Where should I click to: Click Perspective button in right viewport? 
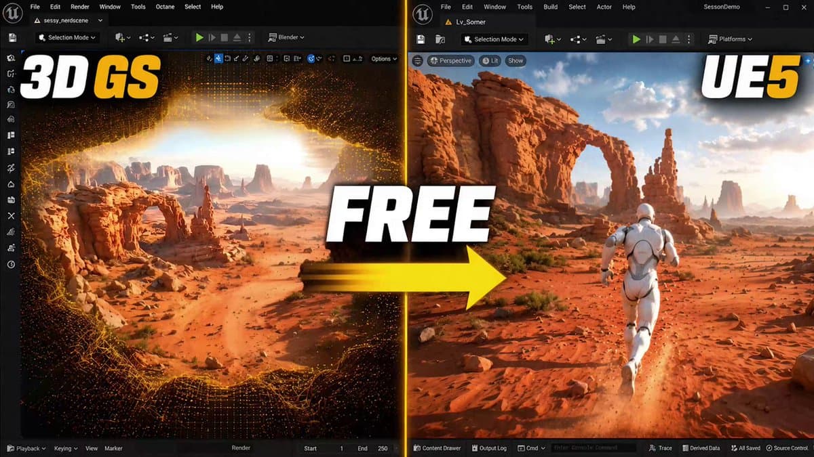click(450, 61)
